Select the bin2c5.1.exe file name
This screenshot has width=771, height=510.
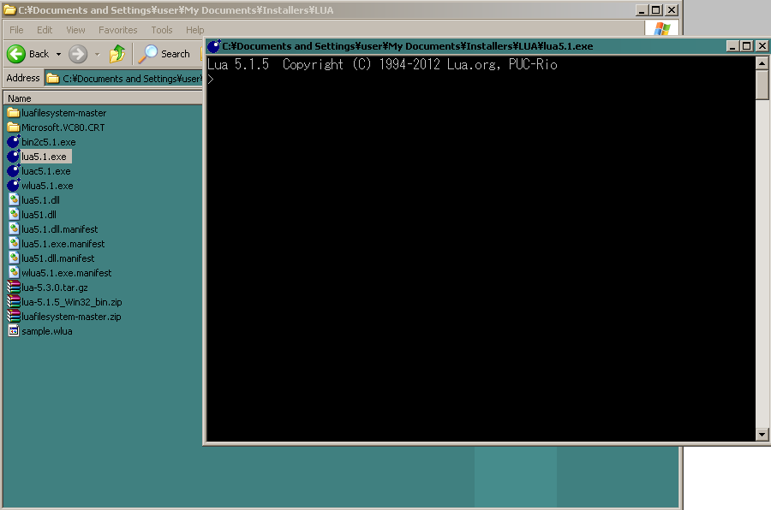point(49,142)
